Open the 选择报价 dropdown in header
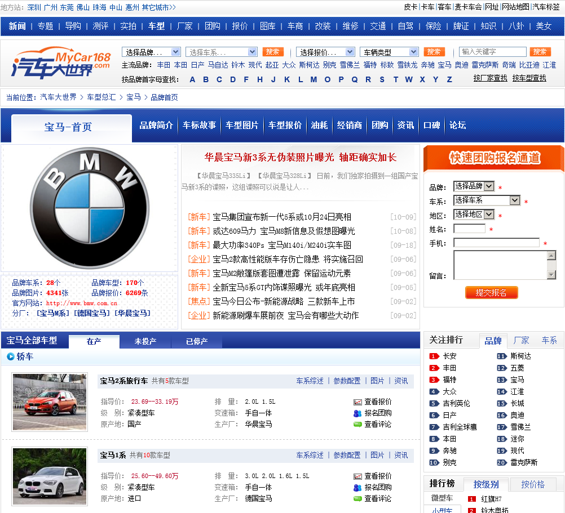Viewport: 565px width, 513px height. coord(325,52)
